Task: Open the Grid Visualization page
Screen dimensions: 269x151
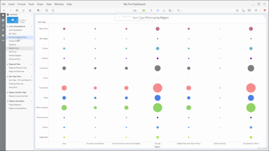Action: [x=16, y=30]
